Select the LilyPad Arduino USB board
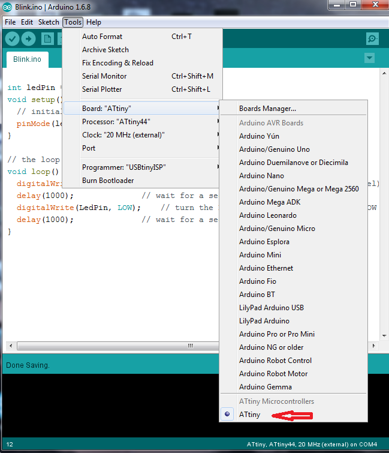The height and width of the screenshot is (453, 389). pyautogui.click(x=293, y=308)
